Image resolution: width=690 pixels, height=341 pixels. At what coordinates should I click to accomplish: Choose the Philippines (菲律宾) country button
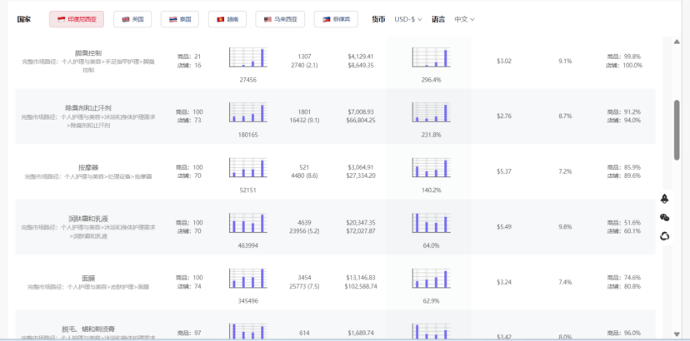click(337, 19)
